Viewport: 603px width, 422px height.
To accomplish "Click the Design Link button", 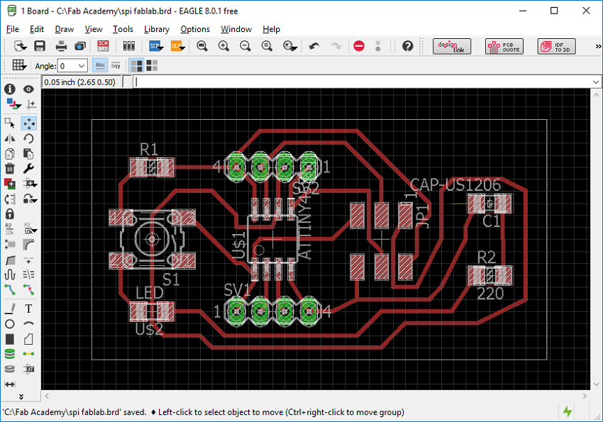I will point(452,46).
